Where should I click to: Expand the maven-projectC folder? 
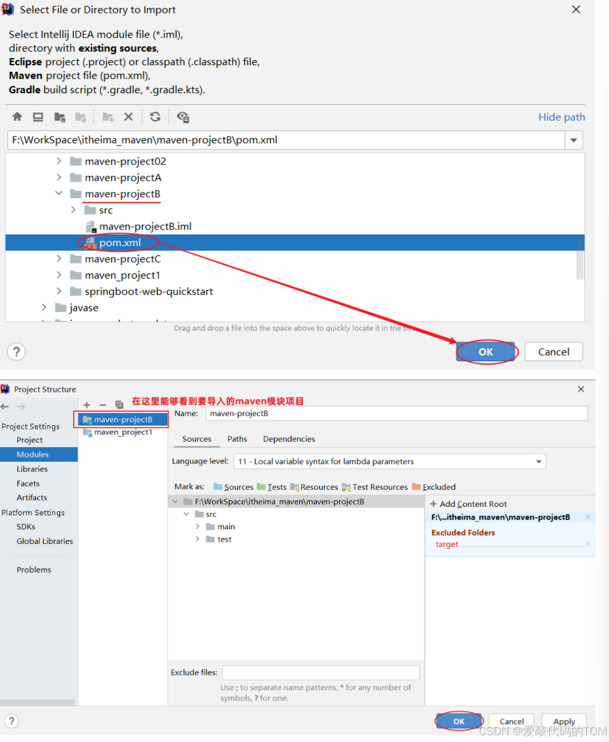pos(58,259)
